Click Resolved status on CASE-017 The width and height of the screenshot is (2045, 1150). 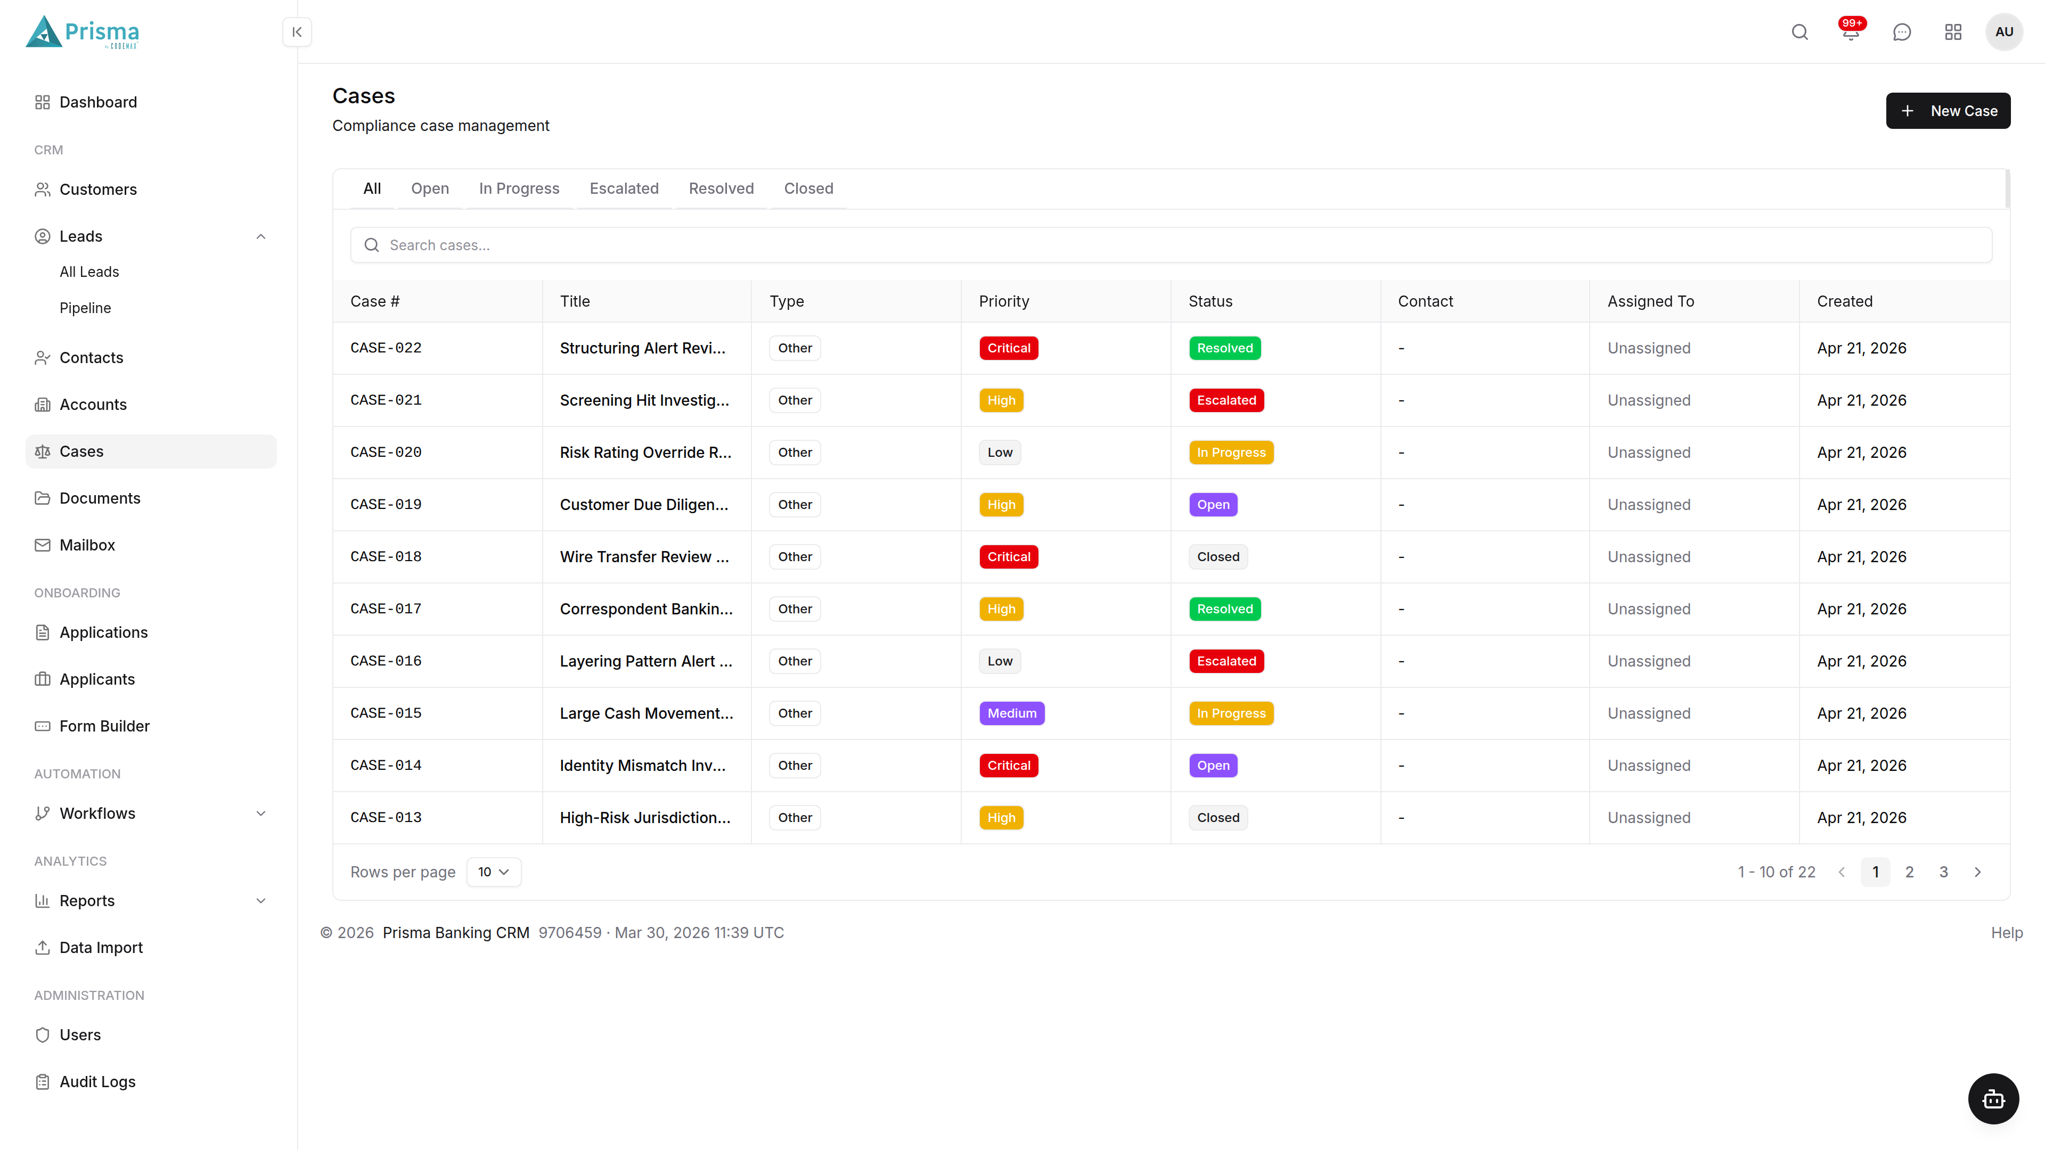1224,610
